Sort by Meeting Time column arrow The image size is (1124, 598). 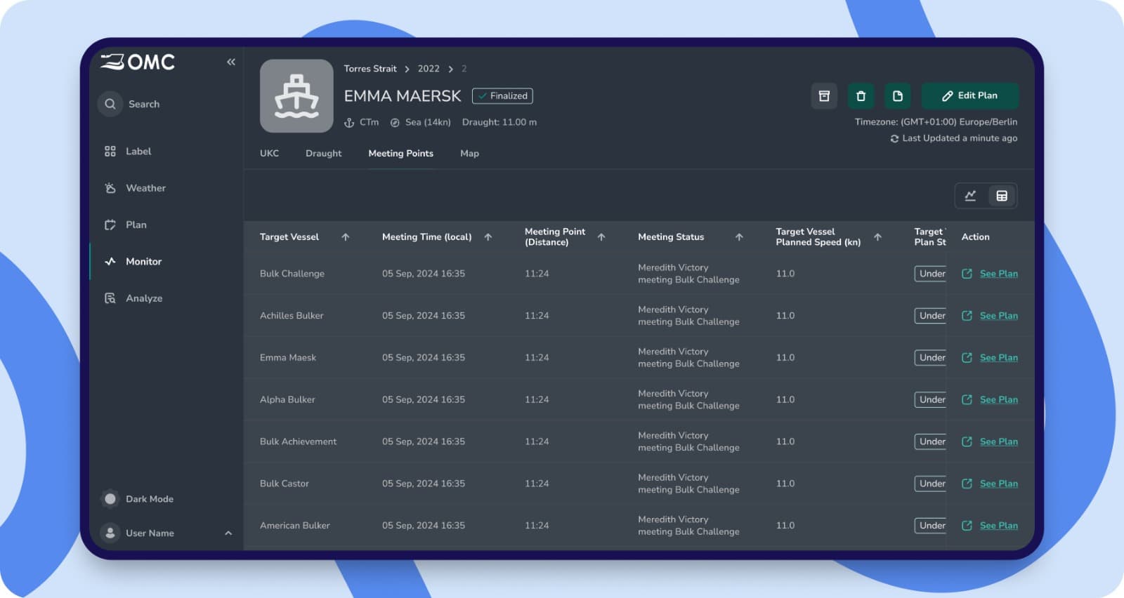tap(488, 237)
